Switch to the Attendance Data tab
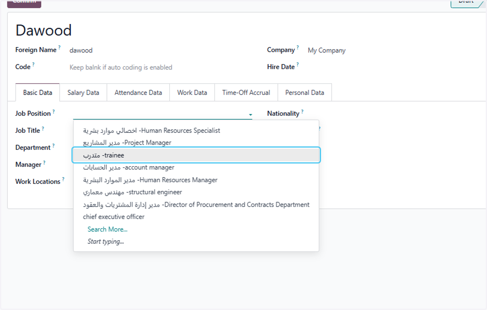The width and height of the screenshot is (487, 310). pos(138,92)
